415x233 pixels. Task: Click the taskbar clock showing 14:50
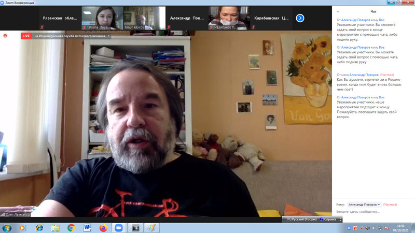coord(400,228)
